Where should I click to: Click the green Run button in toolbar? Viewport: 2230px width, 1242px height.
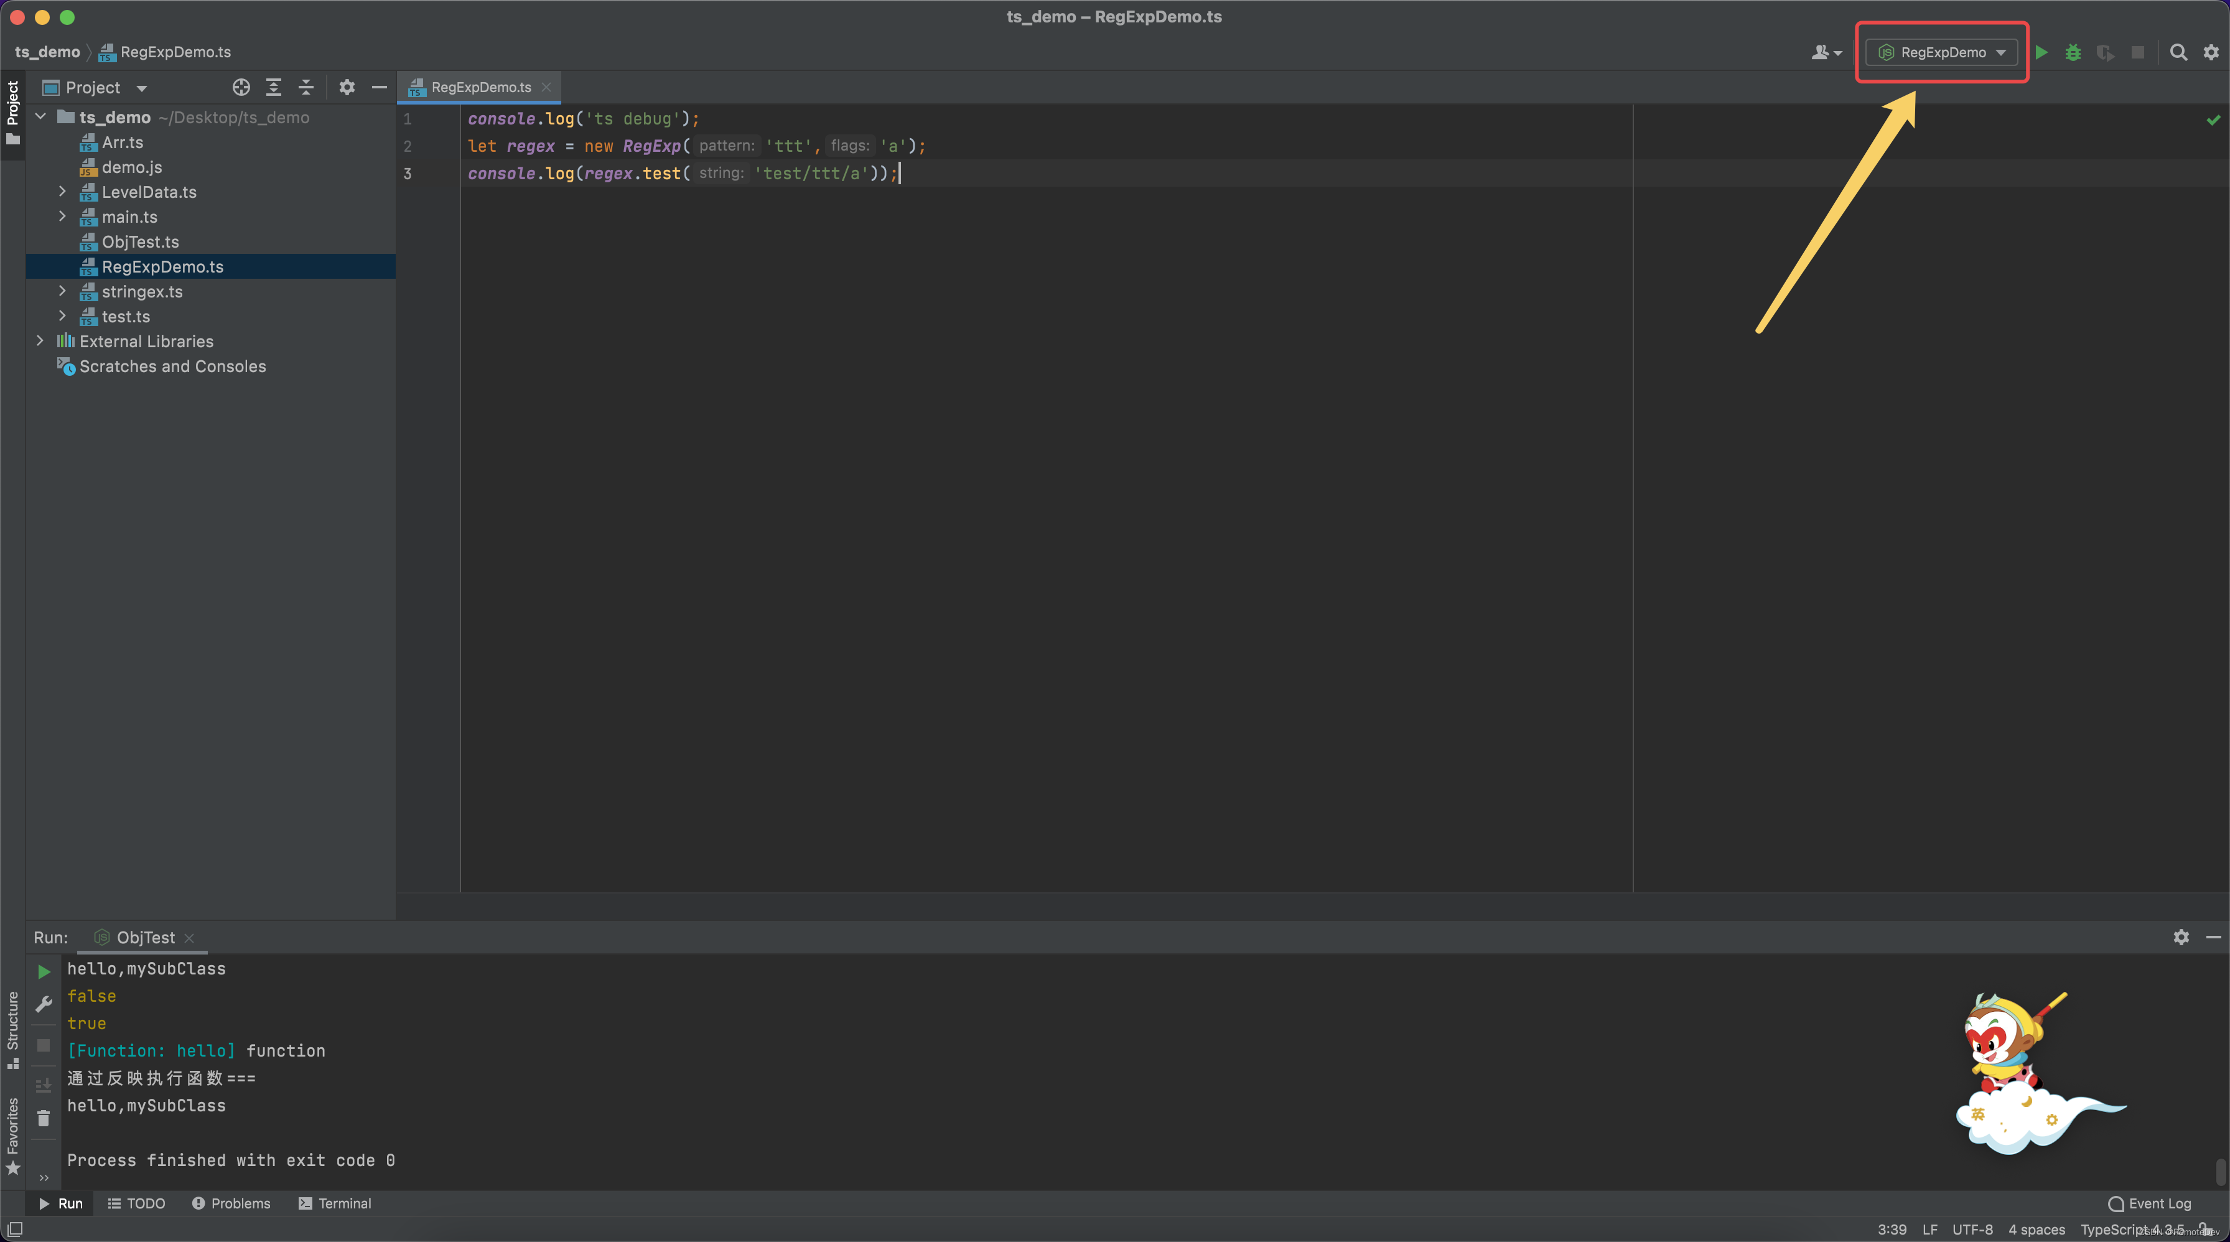[2041, 53]
